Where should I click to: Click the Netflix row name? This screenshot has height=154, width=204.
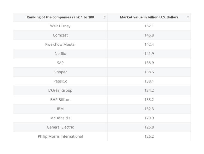click(x=60, y=54)
